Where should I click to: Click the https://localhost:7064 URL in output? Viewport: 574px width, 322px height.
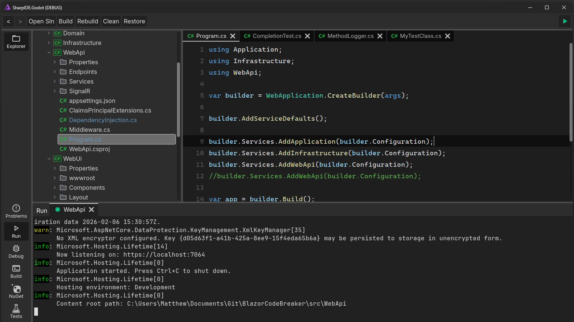[164, 254]
